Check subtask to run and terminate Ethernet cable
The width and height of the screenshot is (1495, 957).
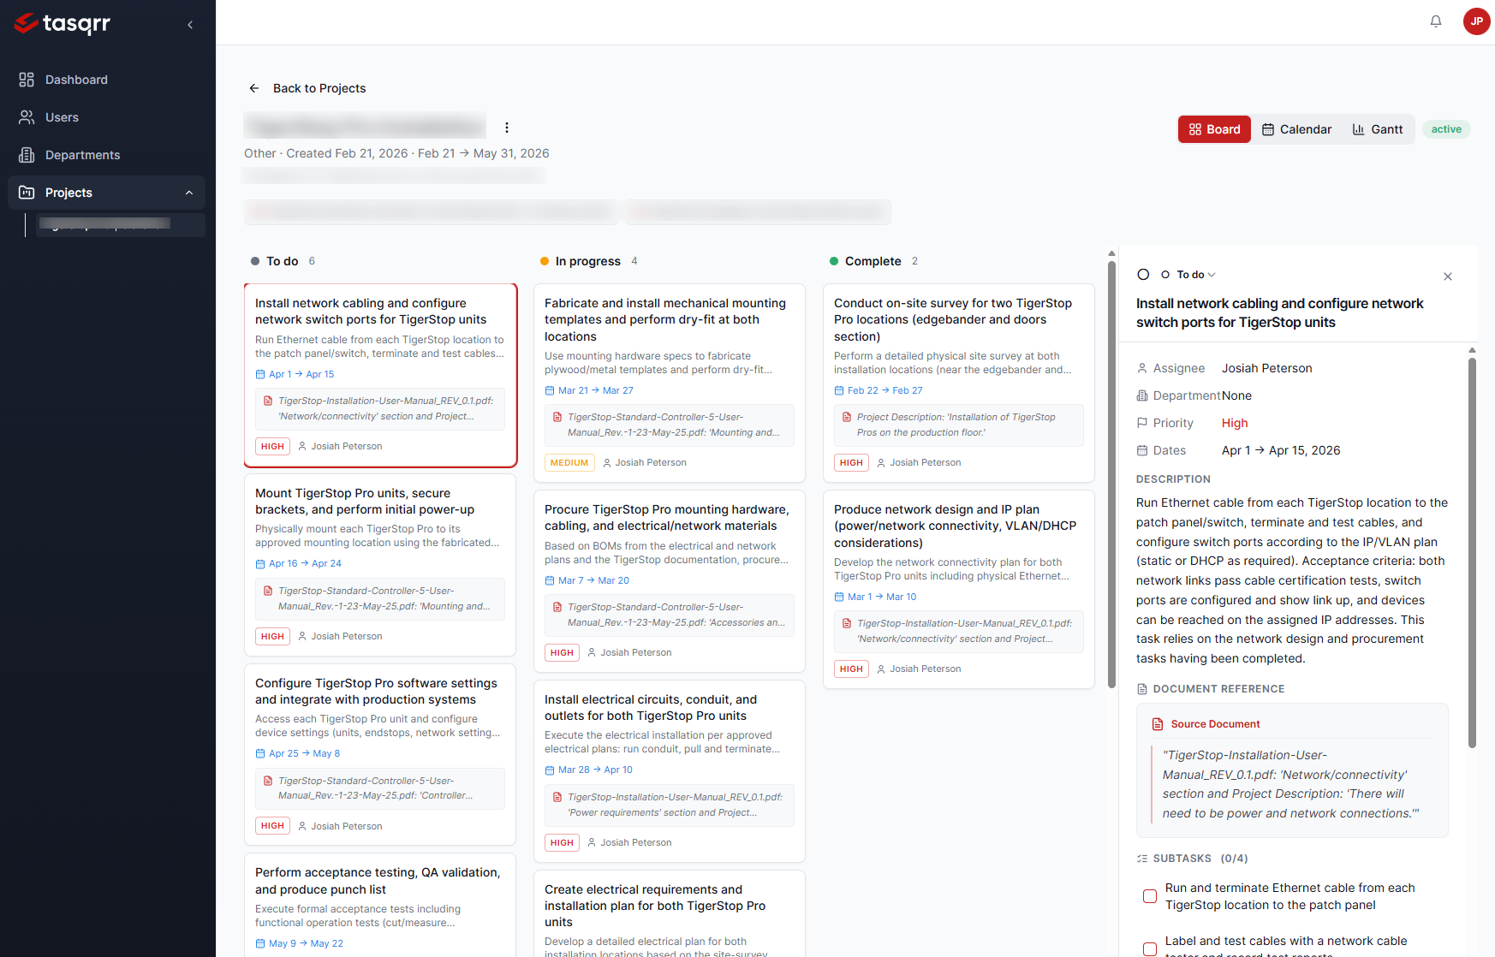point(1149,896)
